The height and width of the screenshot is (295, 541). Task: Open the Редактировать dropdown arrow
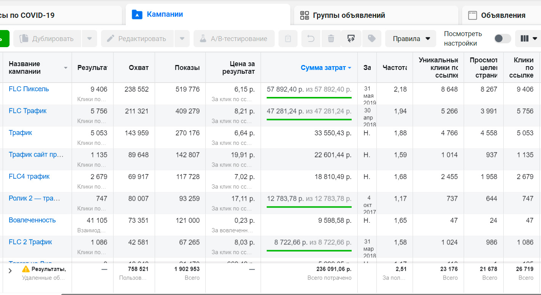pyautogui.click(x=182, y=39)
